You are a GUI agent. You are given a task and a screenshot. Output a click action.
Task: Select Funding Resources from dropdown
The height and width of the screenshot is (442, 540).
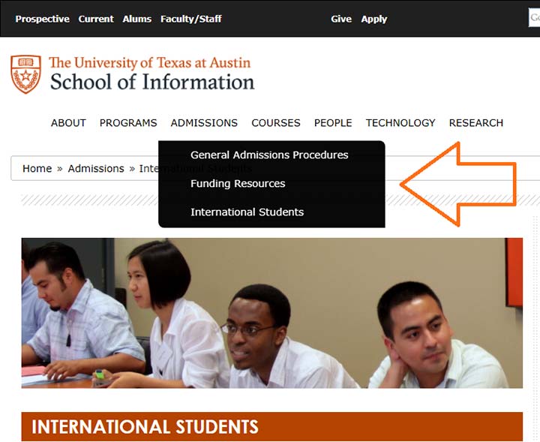pos(238,184)
